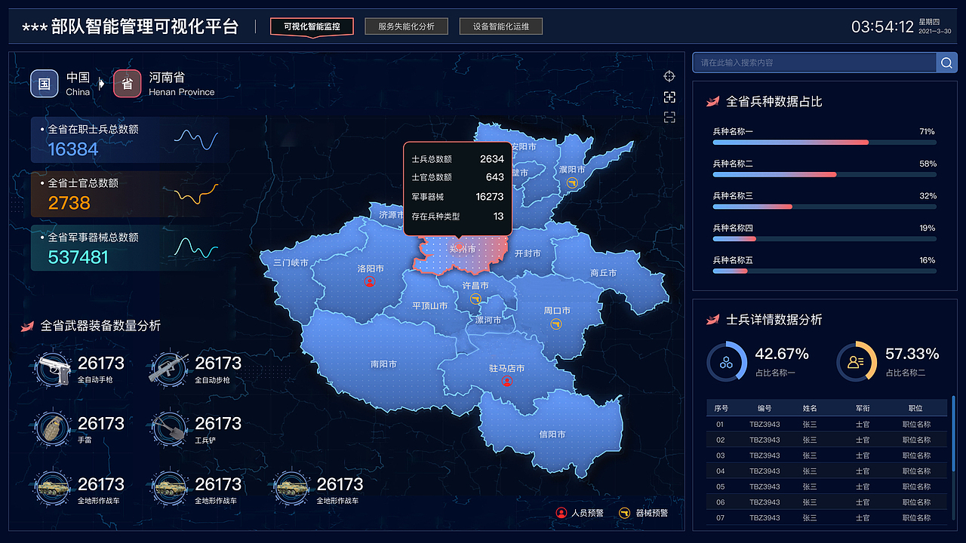Click the pistol icon for 全自动手枪
Screen dimensions: 966x543
click(x=53, y=370)
